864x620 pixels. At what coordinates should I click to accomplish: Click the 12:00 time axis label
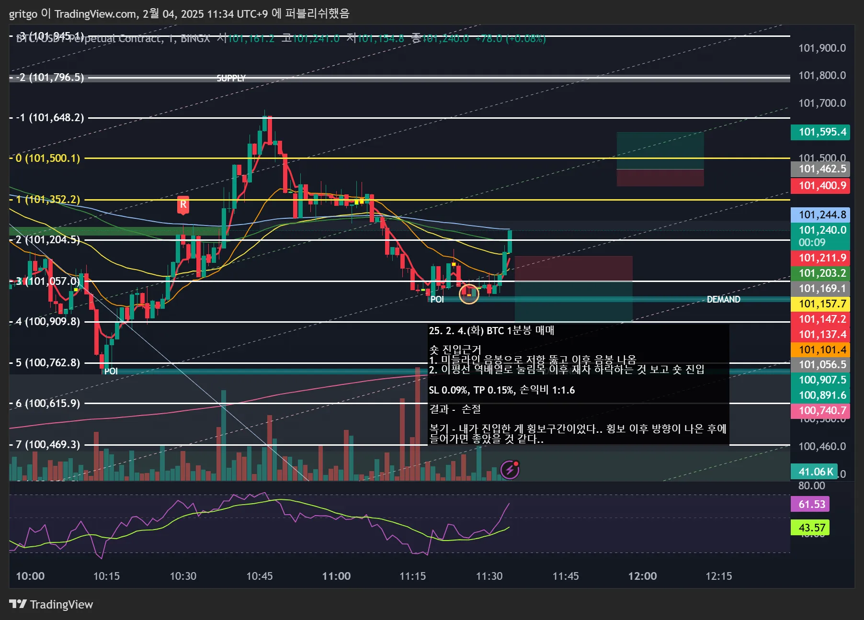pyautogui.click(x=642, y=576)
